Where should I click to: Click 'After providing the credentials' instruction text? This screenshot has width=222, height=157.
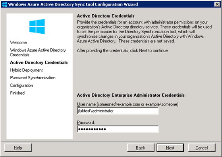(x=123, y=50)
